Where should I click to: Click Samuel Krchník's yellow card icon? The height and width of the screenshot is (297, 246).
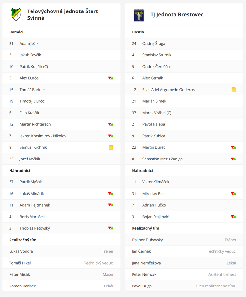tap(111, 147)
